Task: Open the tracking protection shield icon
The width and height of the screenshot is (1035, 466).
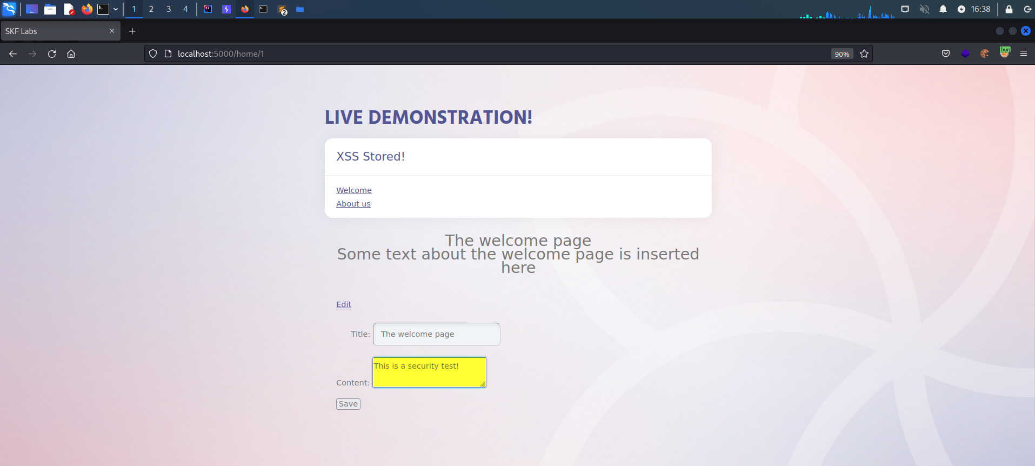Action: 153,54
